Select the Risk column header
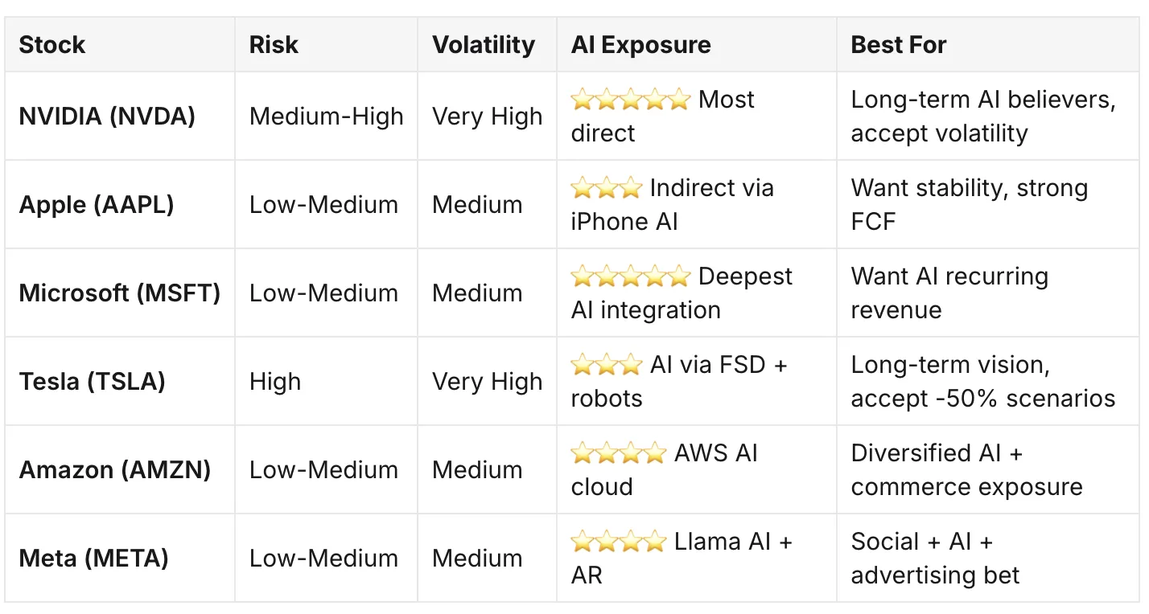Screen dimensions: 1149x614 [x=274, y=45]
